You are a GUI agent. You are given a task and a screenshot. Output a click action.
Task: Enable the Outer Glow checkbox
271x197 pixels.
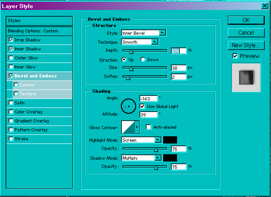(x=11, y=58)
